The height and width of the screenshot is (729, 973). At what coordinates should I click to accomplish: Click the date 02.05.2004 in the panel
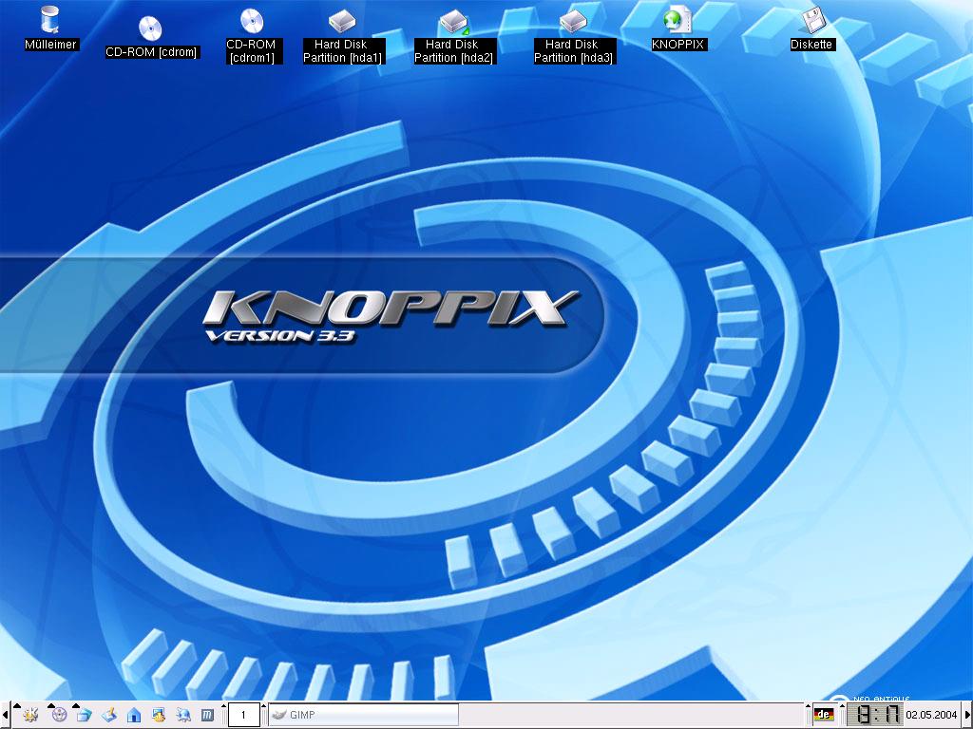931,715
